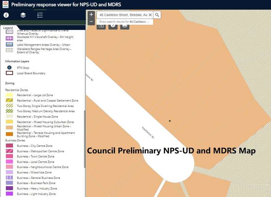Viewport: 271px width, 197px height.
Task: Click the RTN Stop legend symbol
Action: point(9,68)
